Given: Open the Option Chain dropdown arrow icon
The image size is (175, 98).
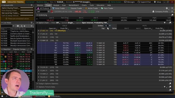Looking at the screenshot, I should point(165,23).
